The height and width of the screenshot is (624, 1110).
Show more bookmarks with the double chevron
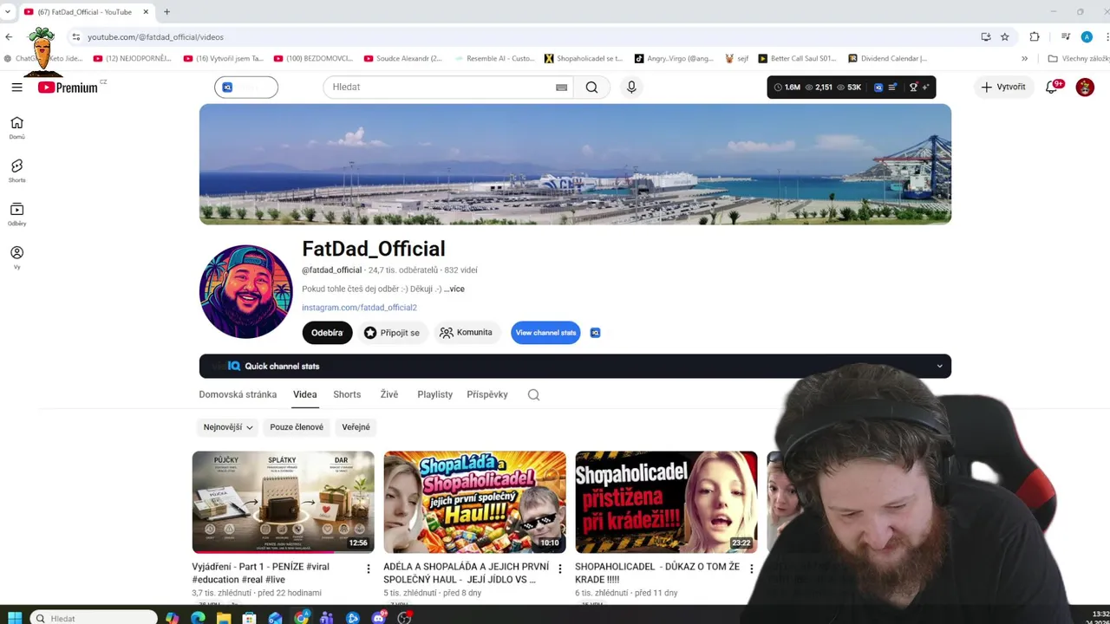point(1024,59)
